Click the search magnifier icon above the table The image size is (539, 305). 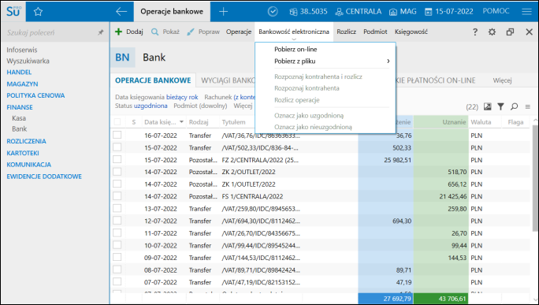point(515,107)
